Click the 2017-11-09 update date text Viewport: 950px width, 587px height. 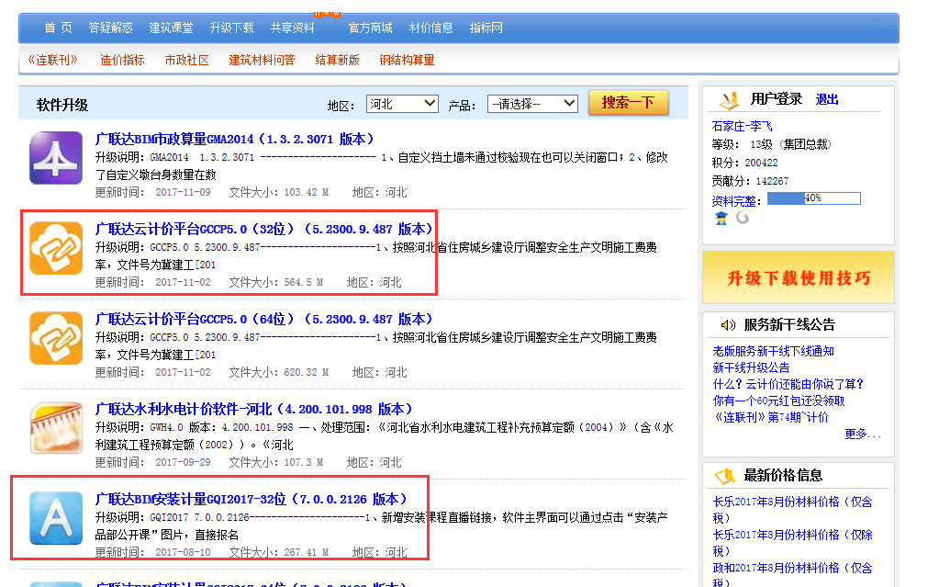point(183,192)
